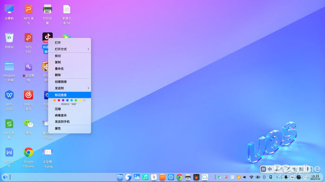
Task: Click the volume icon in system tray
Action: (x=245, y=177)
